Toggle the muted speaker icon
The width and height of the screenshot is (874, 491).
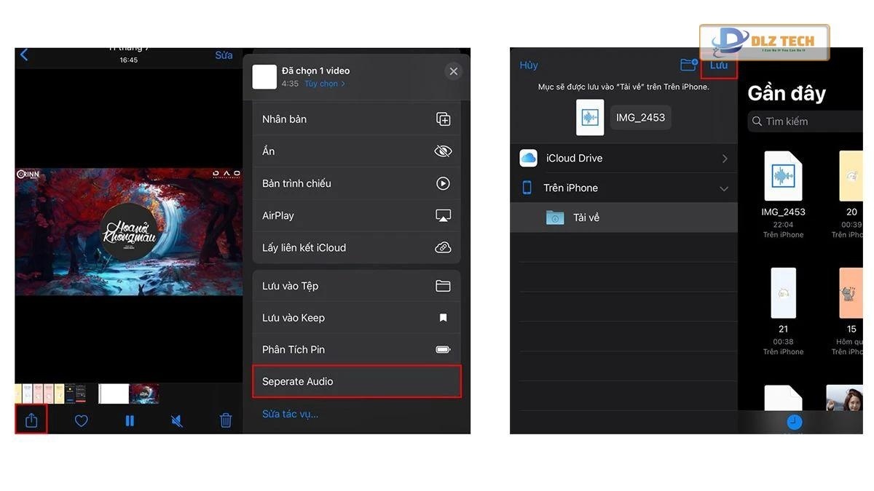[177, 420]
